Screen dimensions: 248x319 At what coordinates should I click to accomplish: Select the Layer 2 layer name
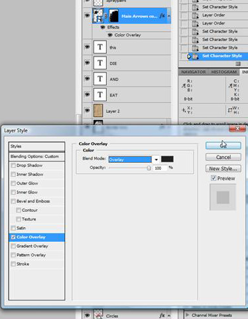113,111
